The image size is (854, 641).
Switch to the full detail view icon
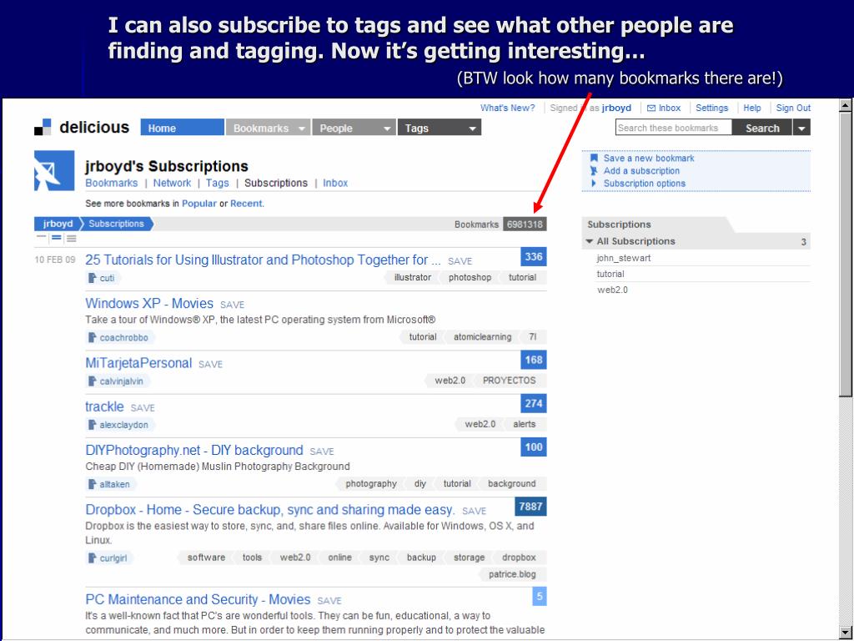point(72,238)
